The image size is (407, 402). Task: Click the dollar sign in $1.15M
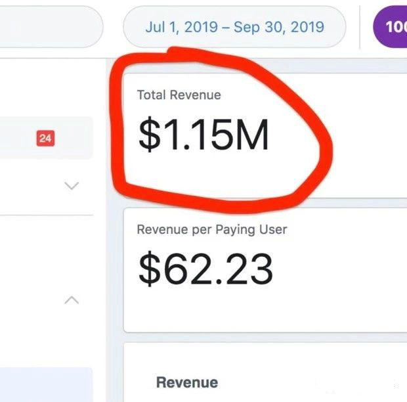tap(149, 135)
